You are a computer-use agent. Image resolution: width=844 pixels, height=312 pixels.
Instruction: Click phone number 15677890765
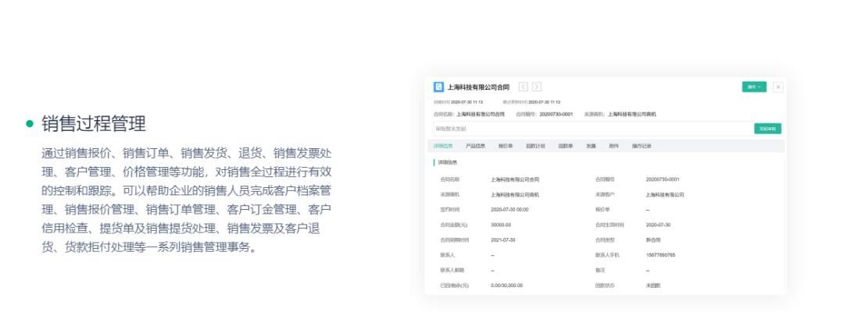point(660,255)
